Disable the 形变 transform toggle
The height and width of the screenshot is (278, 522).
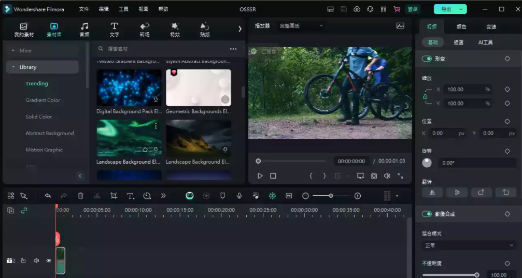[x=427, y=58]
